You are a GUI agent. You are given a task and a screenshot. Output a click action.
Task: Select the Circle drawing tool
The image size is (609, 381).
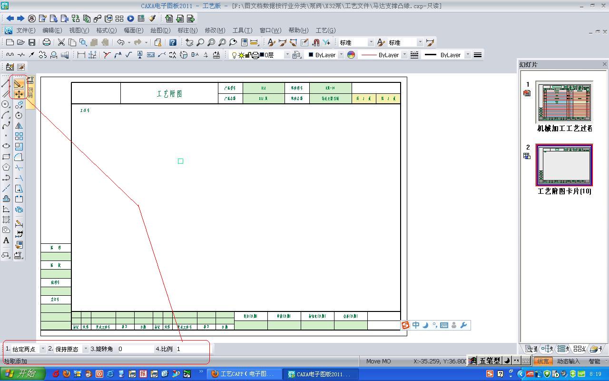pyautogui.click(x=6, y=104)
